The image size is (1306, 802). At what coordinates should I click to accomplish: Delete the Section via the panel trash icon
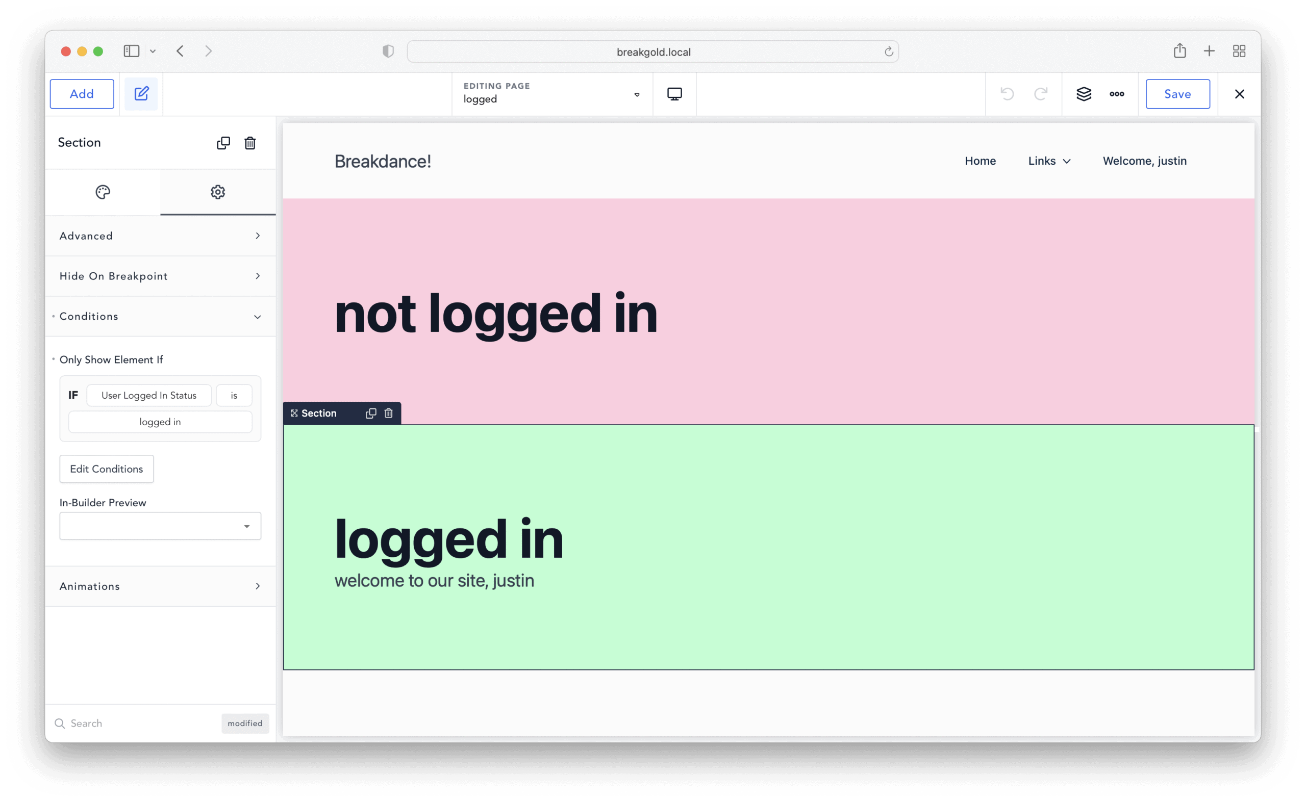pyautogui.click(x=249, y=143)
